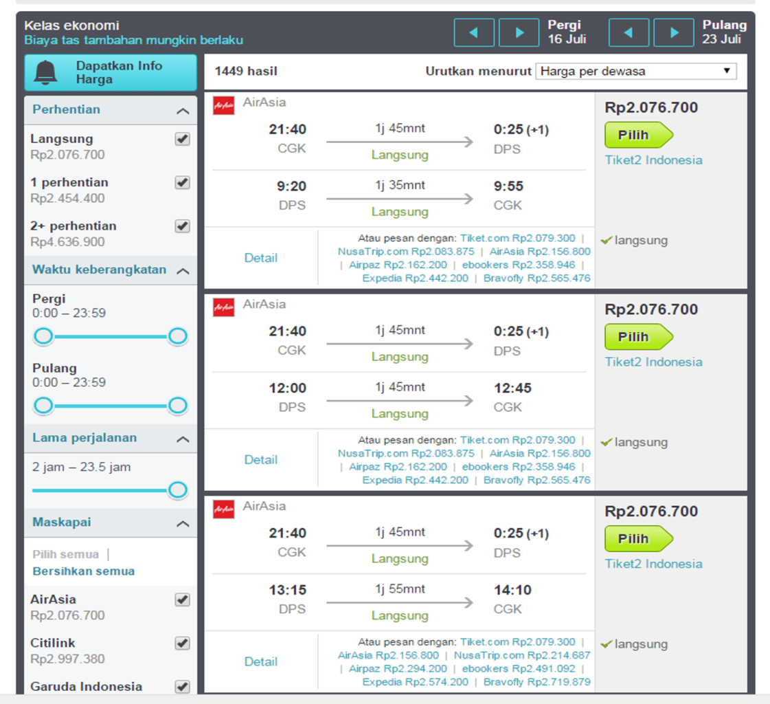Open Detail for the second flight
770x704 pixels.
261,459
